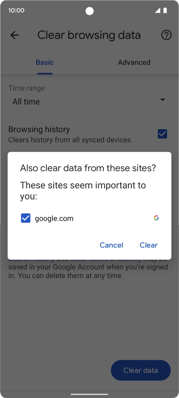This screenshot has height=398, width=179.
Task: Tap the home gesture navigation bar
Action: tap(89, 394)
